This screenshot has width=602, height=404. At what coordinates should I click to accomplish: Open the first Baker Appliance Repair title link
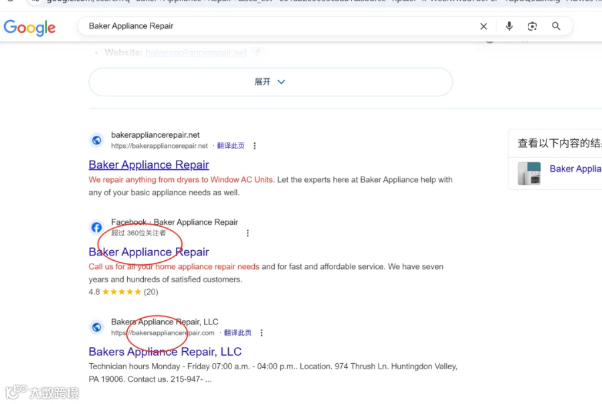click(149, 165)
